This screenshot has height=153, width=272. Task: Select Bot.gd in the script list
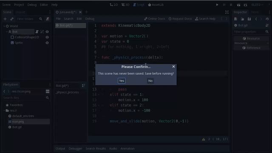point(71,25)
